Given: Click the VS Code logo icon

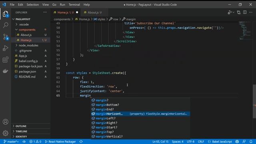Looking at the screenshot, I should tap(4, 4).
